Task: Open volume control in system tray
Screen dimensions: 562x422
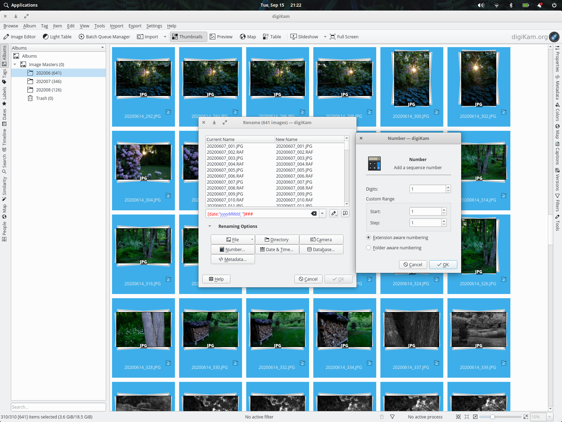Action: (481, 5)
